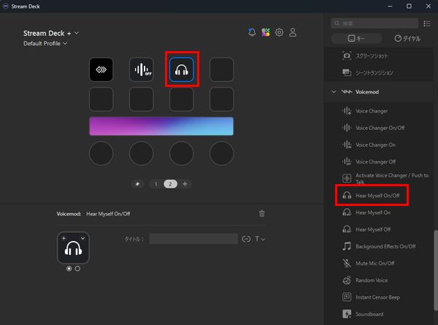Click the Background Effects On/Off label
438x325 pixels.
tap(385, 246)
